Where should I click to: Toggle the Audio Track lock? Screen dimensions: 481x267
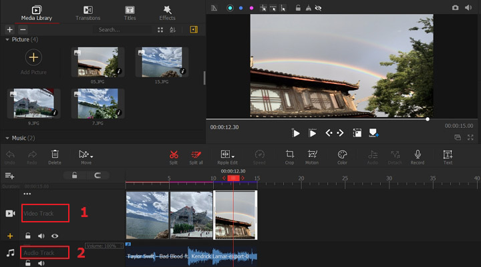[28, 264]
